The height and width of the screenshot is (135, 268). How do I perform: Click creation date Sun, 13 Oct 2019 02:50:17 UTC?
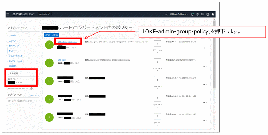(181, 60)
